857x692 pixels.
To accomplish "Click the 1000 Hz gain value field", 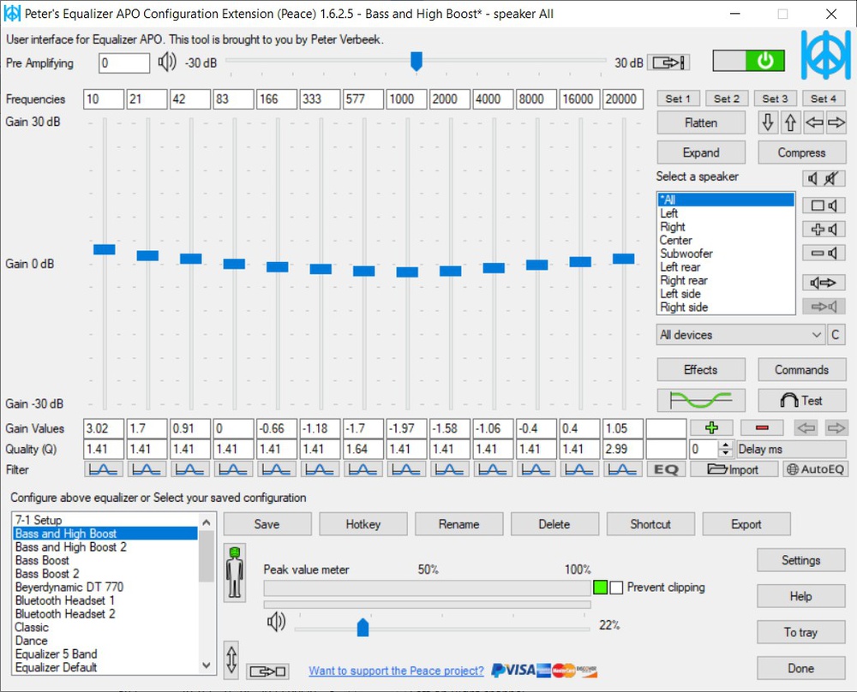I will pos(406,428).
